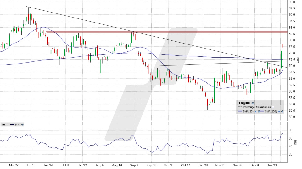Click the ELG@IBIS legend title

click(x=244, y=103)
